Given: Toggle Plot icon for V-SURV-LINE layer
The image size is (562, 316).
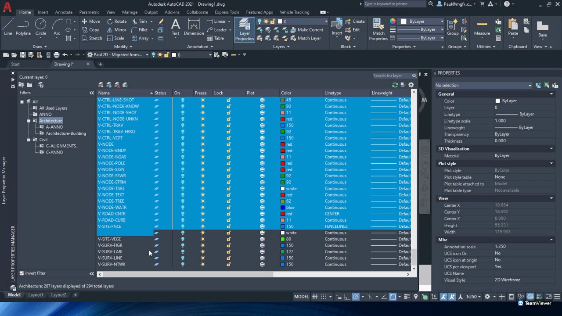Looking at the screenshot, I should (x=262, y=258).
